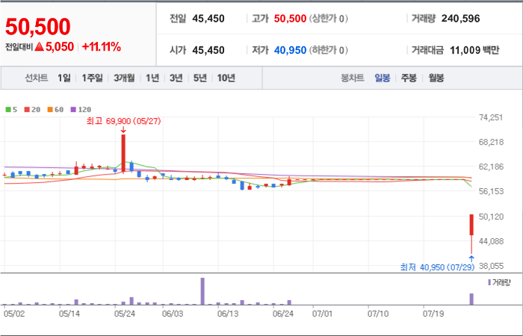Show the 5년 line chart

[x=200, y=78]
